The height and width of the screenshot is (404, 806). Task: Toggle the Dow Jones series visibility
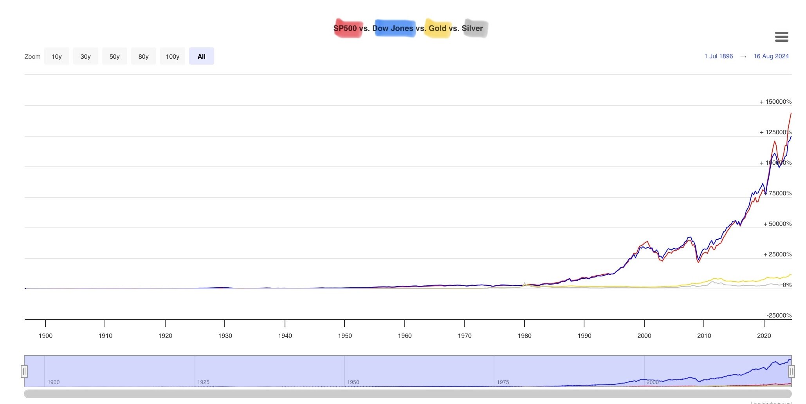(392, 28)
